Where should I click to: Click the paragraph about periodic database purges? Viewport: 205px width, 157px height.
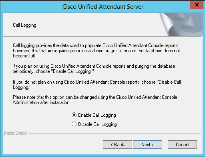(x=96, y=51)
